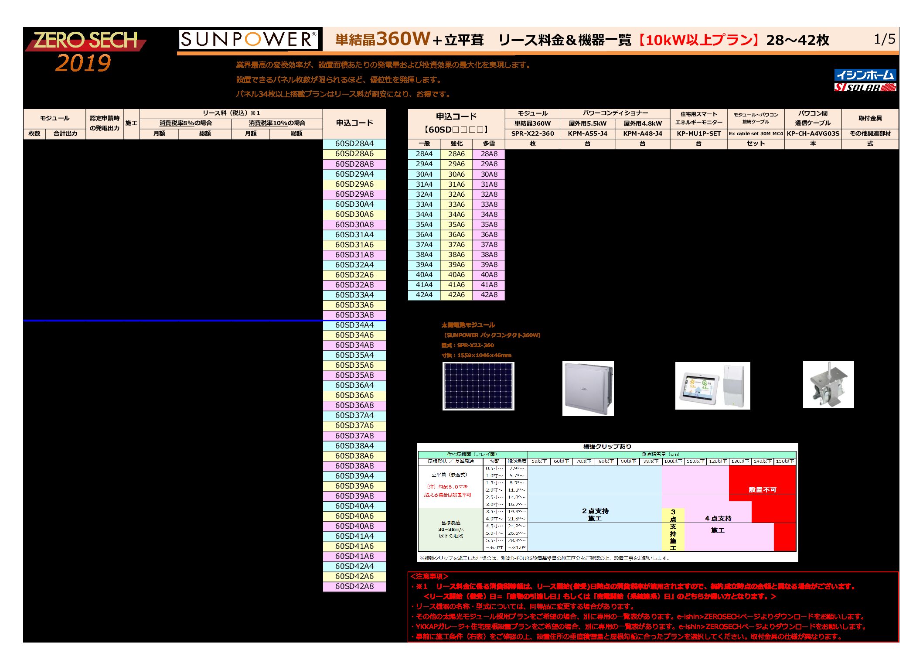
Task: Click the KP-CH-A4VG03S model cell
Action: pyautogui.click(x=813, y=133)
